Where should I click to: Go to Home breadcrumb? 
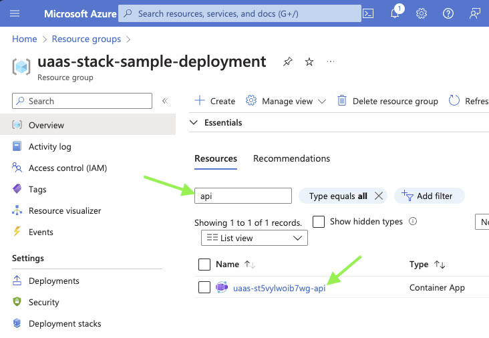click(24, 39)
